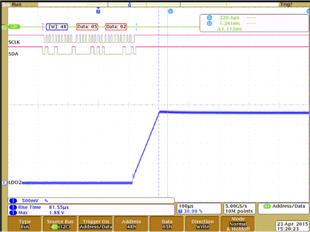
Task: Select the Source Bus B1 (I2C) button
Action: point(60,224)
